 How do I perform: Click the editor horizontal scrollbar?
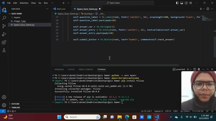point(121,65)
